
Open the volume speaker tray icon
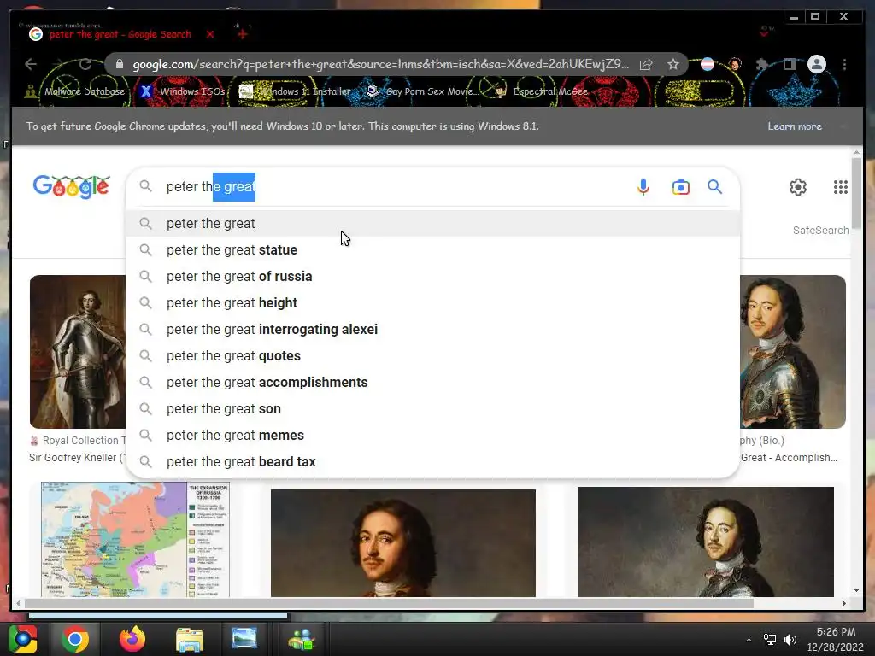[790, 640]
